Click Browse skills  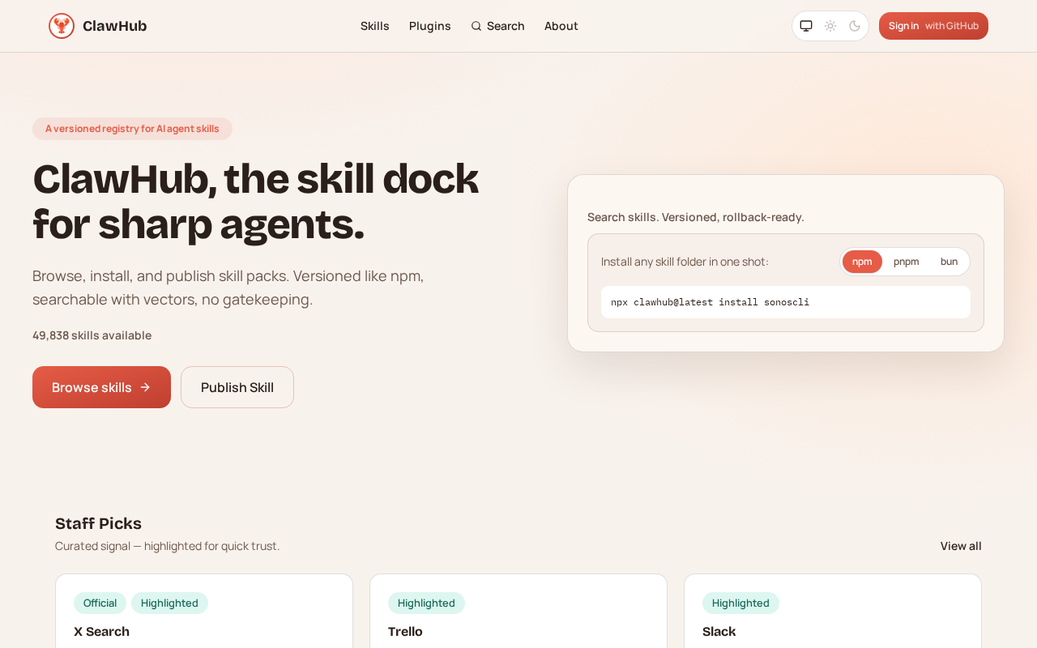pyautogui.click(x=101, y=386)
